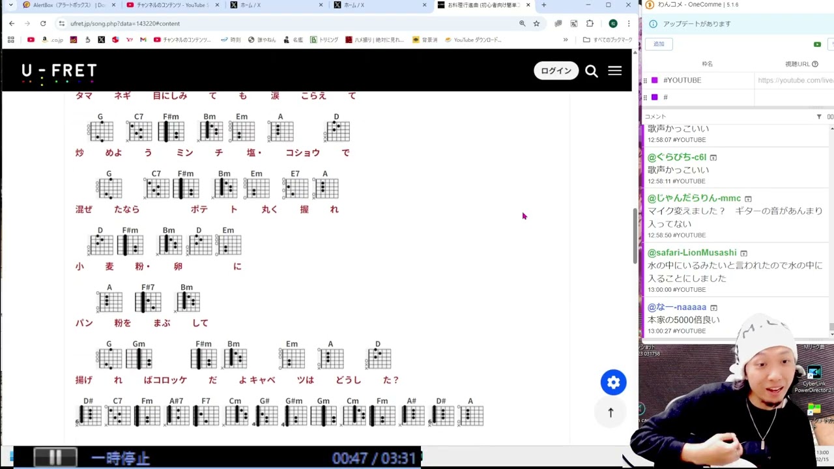Click the second # row purple swatch
This screenshot has height=469, width=834.
[655, 97]
